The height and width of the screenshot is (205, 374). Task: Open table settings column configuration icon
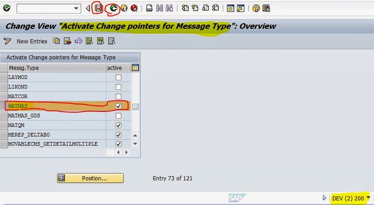(135, 68)
